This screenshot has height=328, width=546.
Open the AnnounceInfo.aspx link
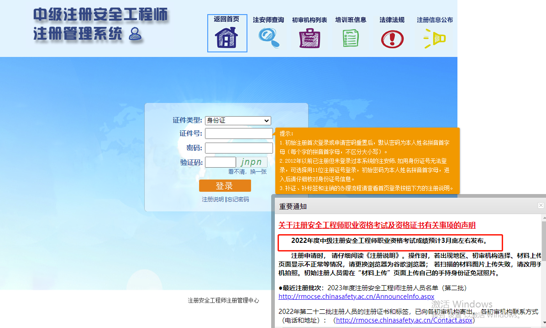tap(356, 297)
